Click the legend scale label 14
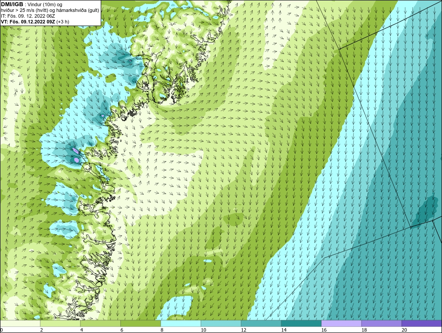The width and height of the screenshot is (442, 333). click(284, 330)
